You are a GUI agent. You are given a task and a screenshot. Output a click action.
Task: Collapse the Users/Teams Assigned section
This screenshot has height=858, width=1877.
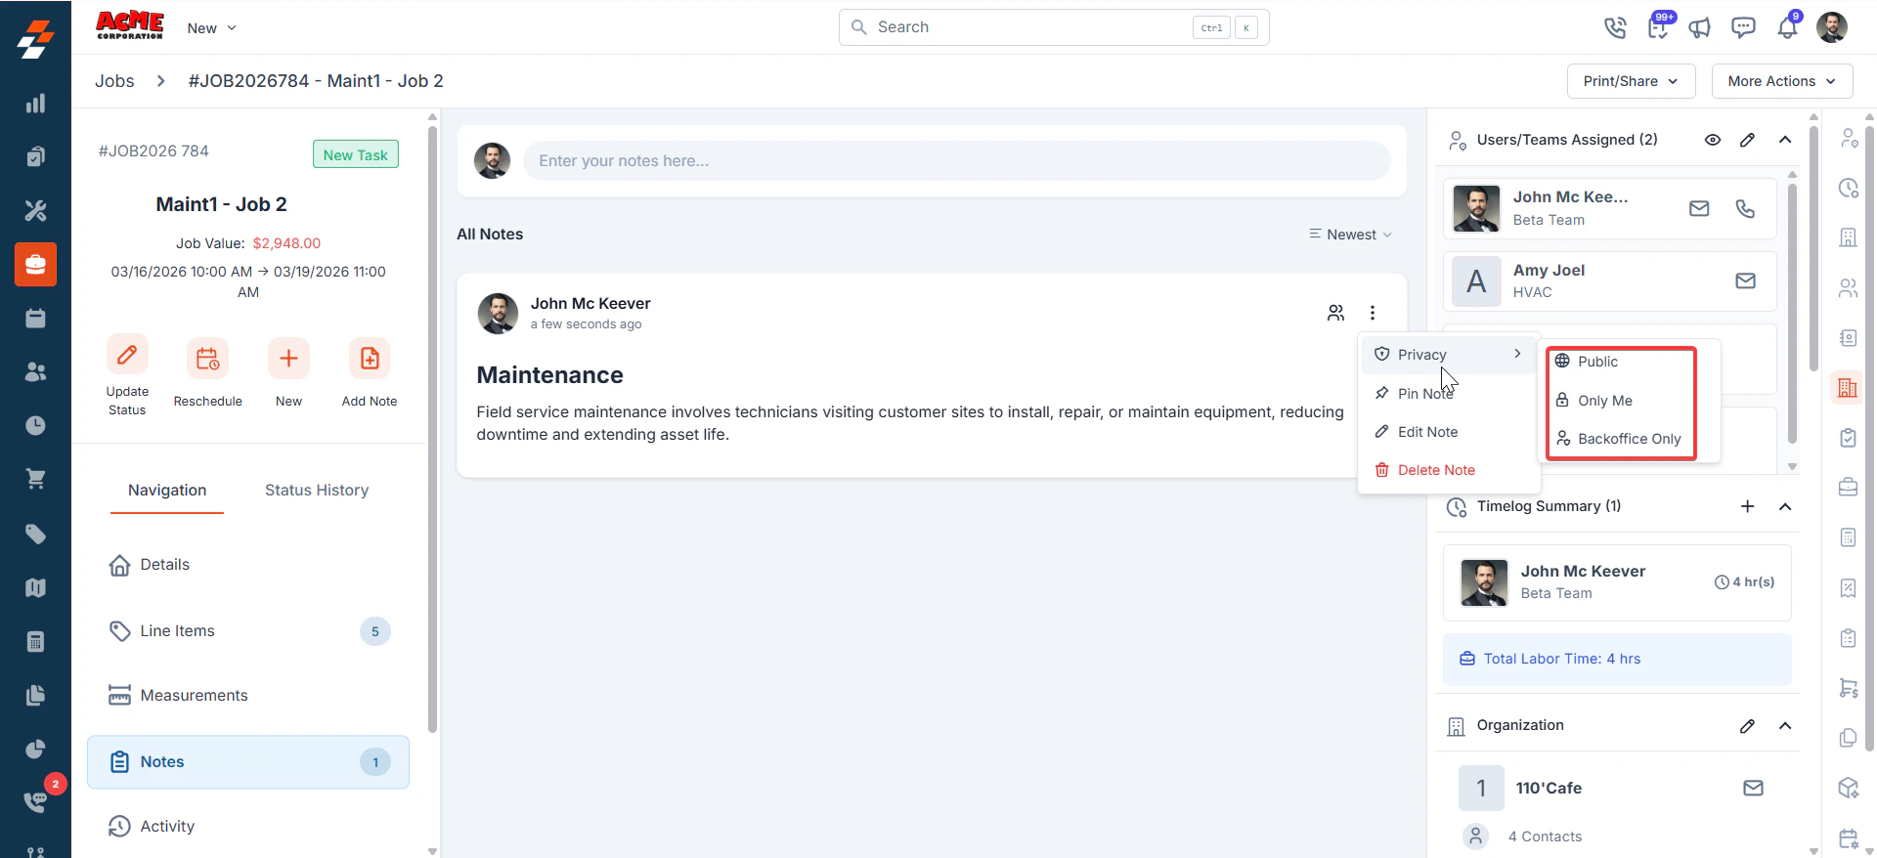1785,140
